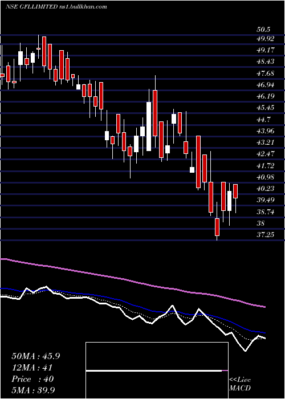Click the 48.43 price level label
Viewport: 285px width, 399px height.
click(x=265, y=62)
